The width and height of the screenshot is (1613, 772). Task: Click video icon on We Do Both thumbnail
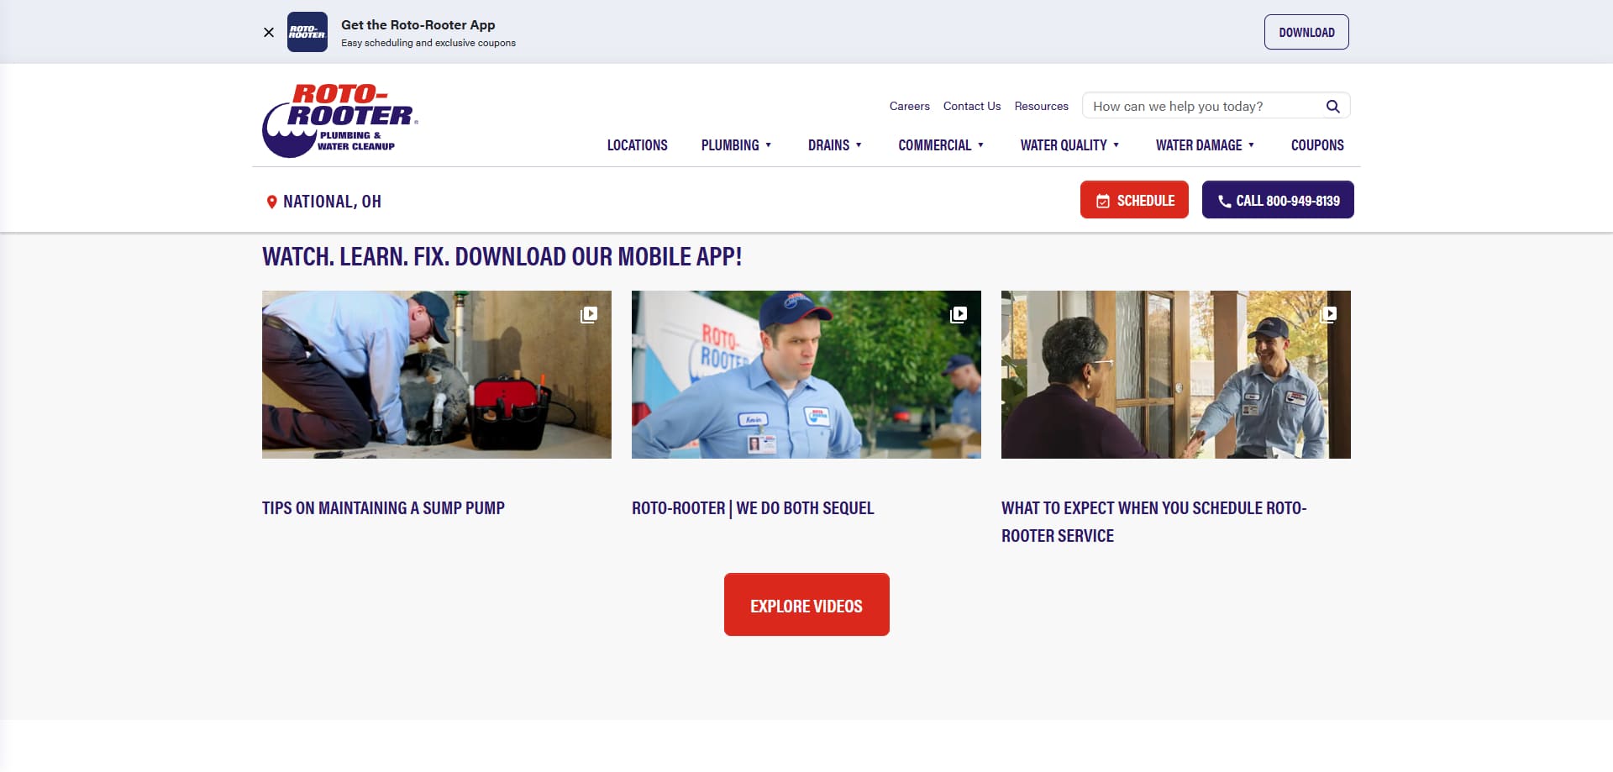[959, 314]
